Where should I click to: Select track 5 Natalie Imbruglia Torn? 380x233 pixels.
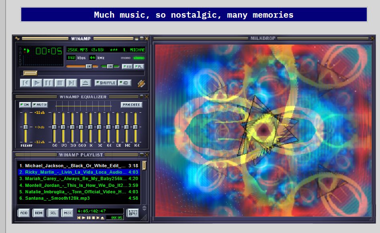pyautogui.click(x=79, y=192)
